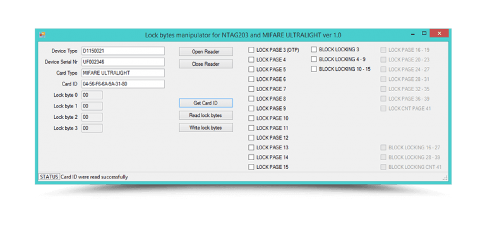Screen dimensions: 485x236
Task: Click the 'Lock byte 3' label
Action: pos(65,128)
